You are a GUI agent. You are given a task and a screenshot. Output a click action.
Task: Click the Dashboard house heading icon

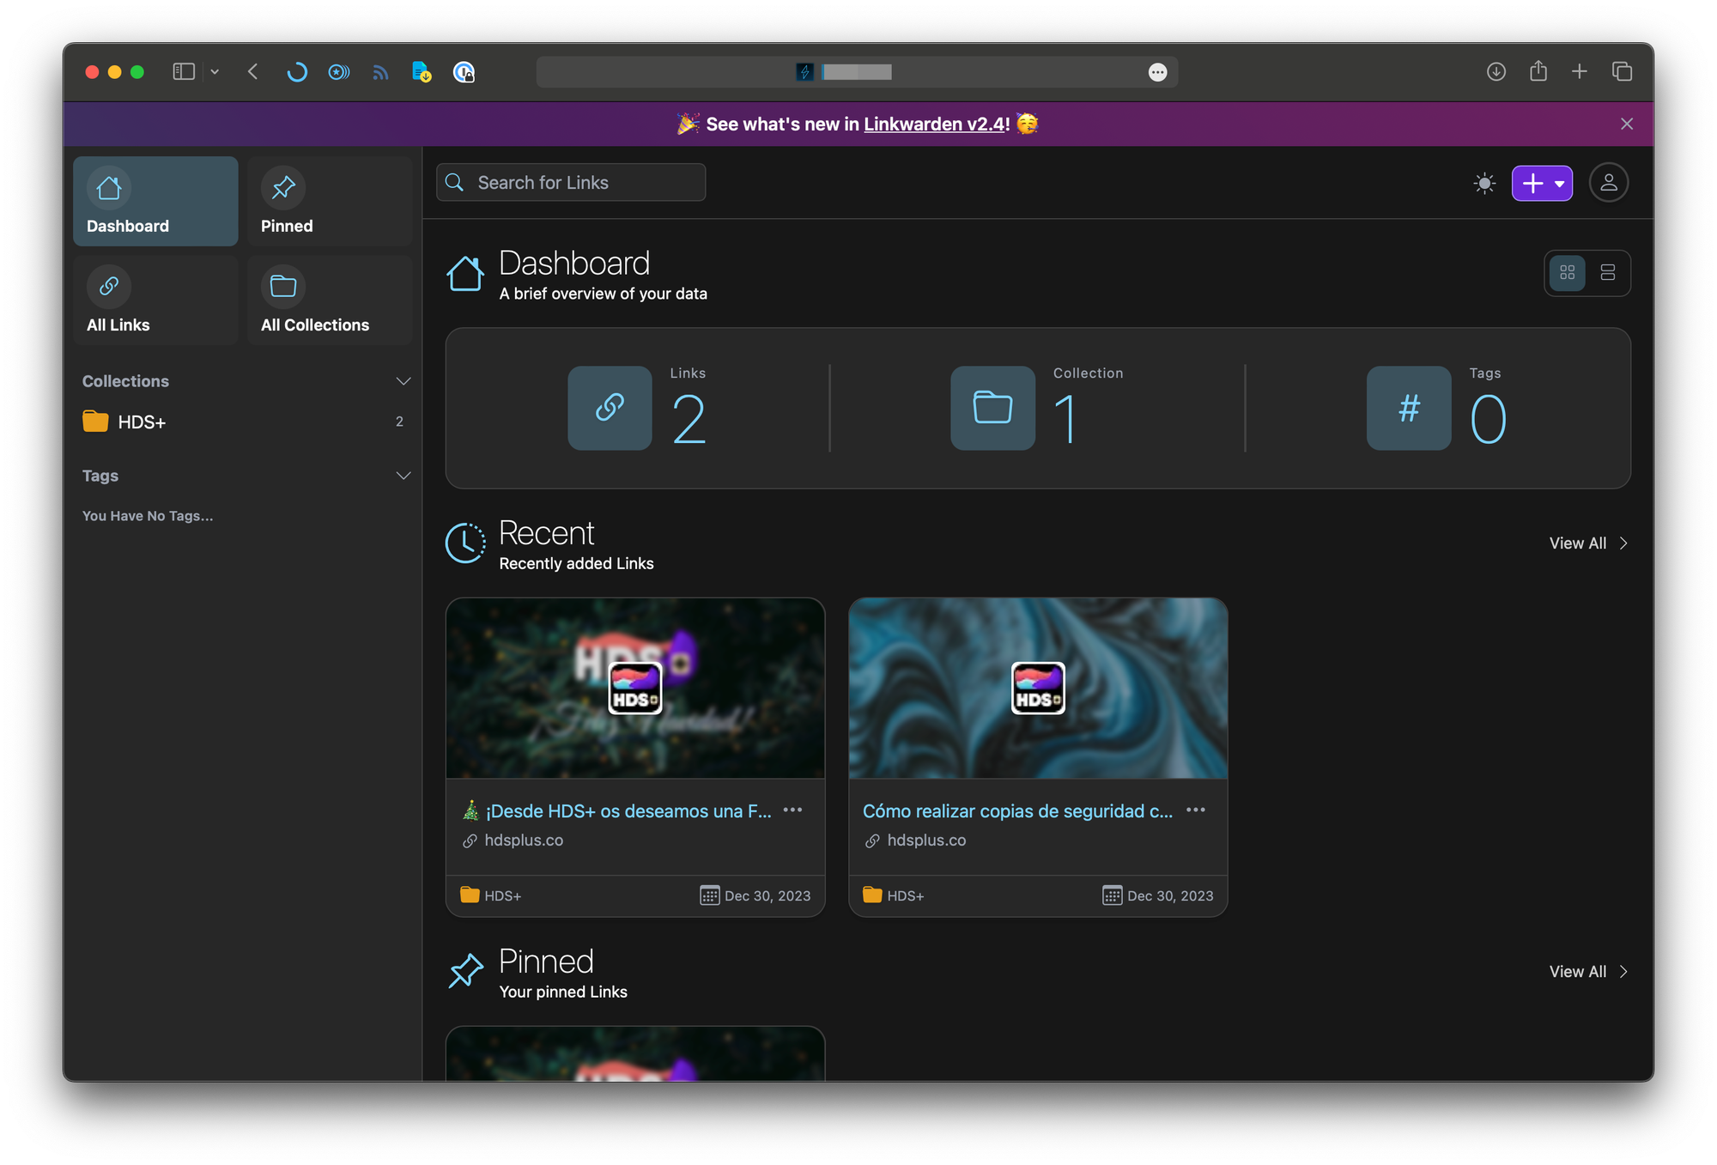click(x=465, y=274)
